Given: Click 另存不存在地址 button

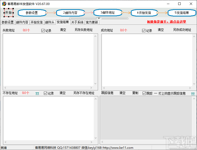Looking at the screenshot, I should click(x=84, y=93).
